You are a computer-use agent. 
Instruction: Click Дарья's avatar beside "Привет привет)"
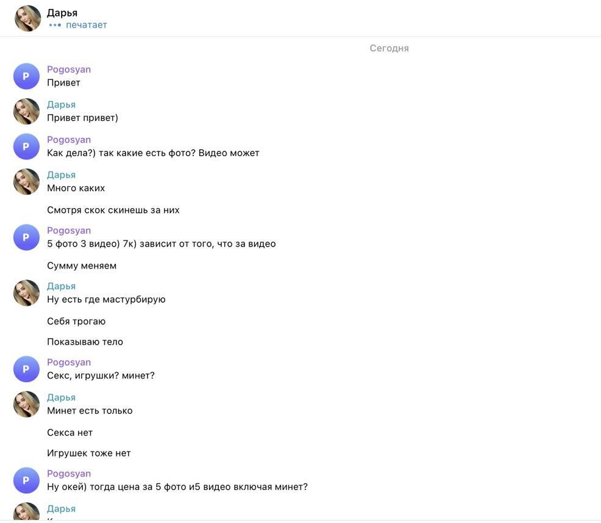point(26,112)
